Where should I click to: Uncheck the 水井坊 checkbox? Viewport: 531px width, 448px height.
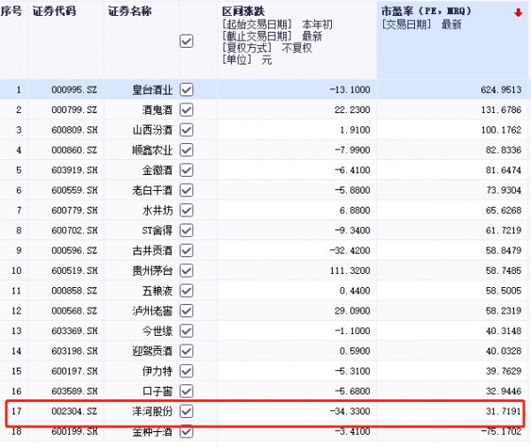[186, 209]
